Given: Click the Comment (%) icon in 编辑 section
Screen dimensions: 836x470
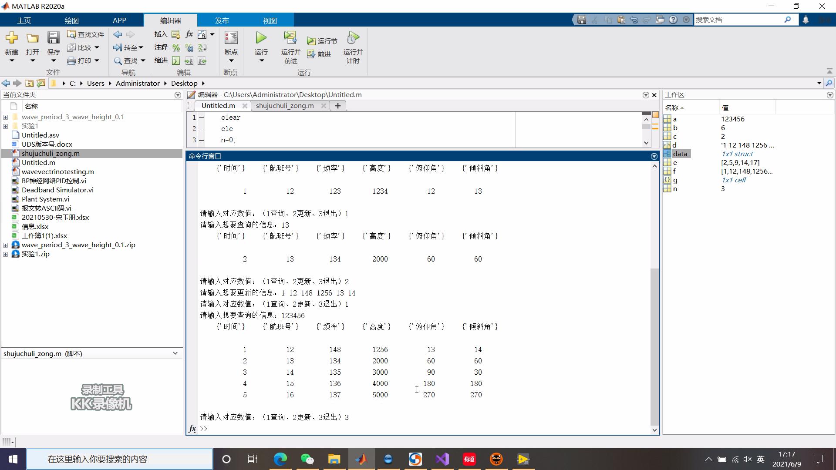Looking at the screenshot, I should click(x=176, y=48).
